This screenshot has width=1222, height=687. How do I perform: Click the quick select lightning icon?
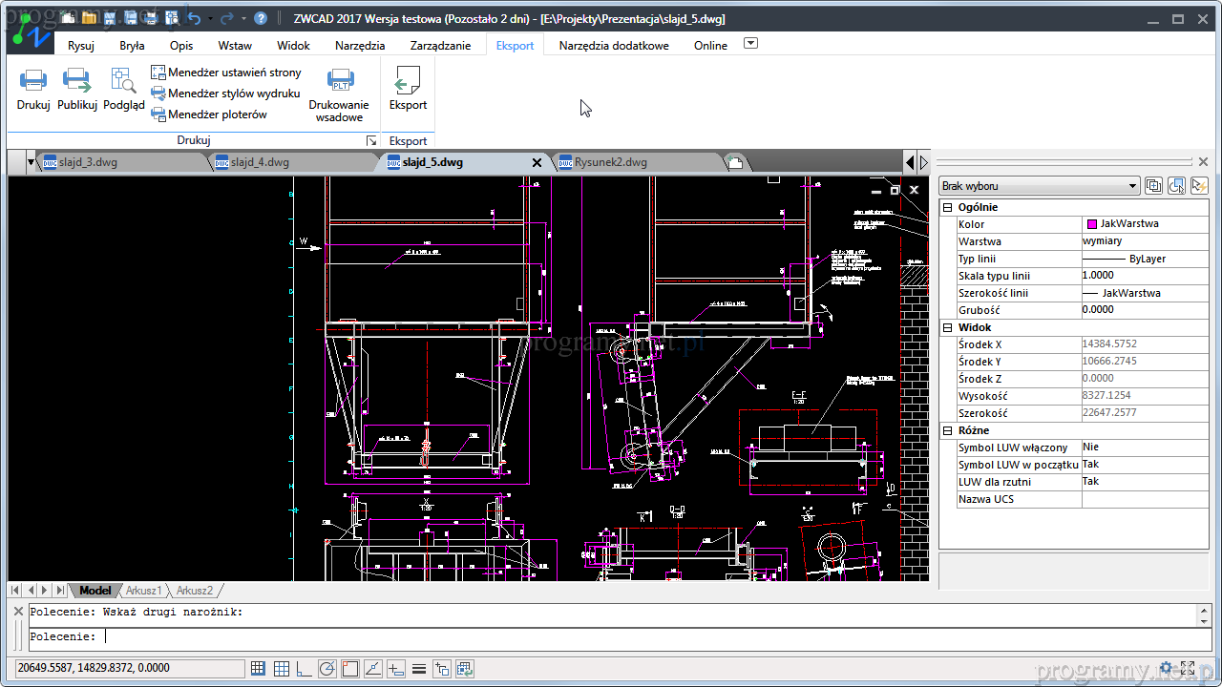[1199, 186]
